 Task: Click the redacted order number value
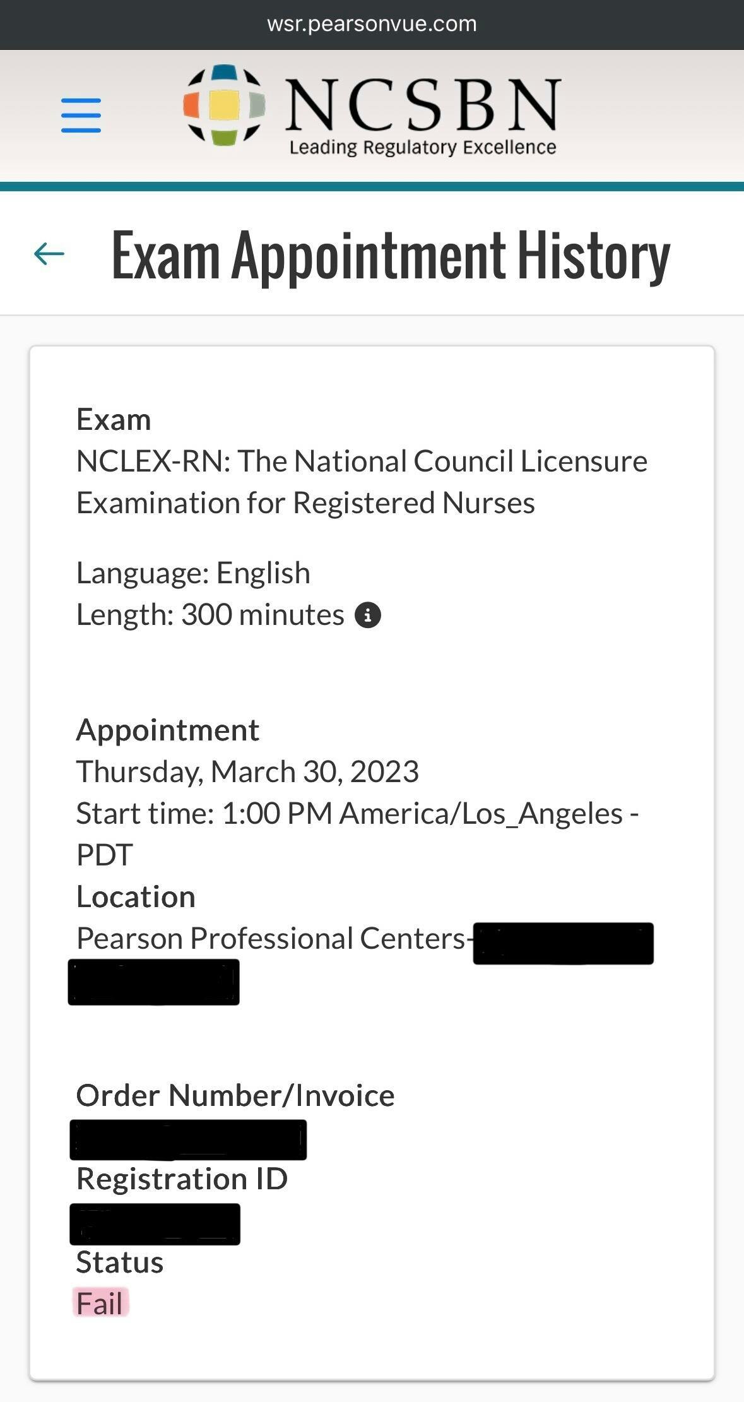coord(188,1139)
